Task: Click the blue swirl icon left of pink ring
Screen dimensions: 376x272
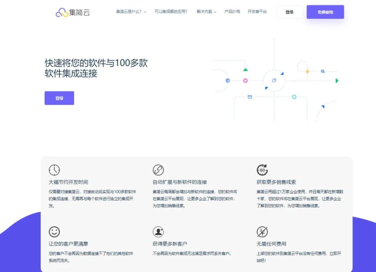Action: pos(228,80)
